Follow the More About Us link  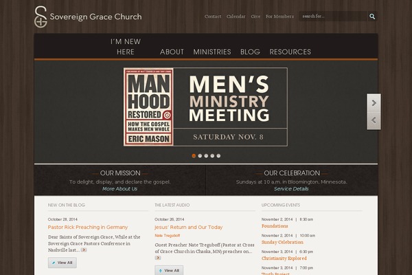click(119, 188)
